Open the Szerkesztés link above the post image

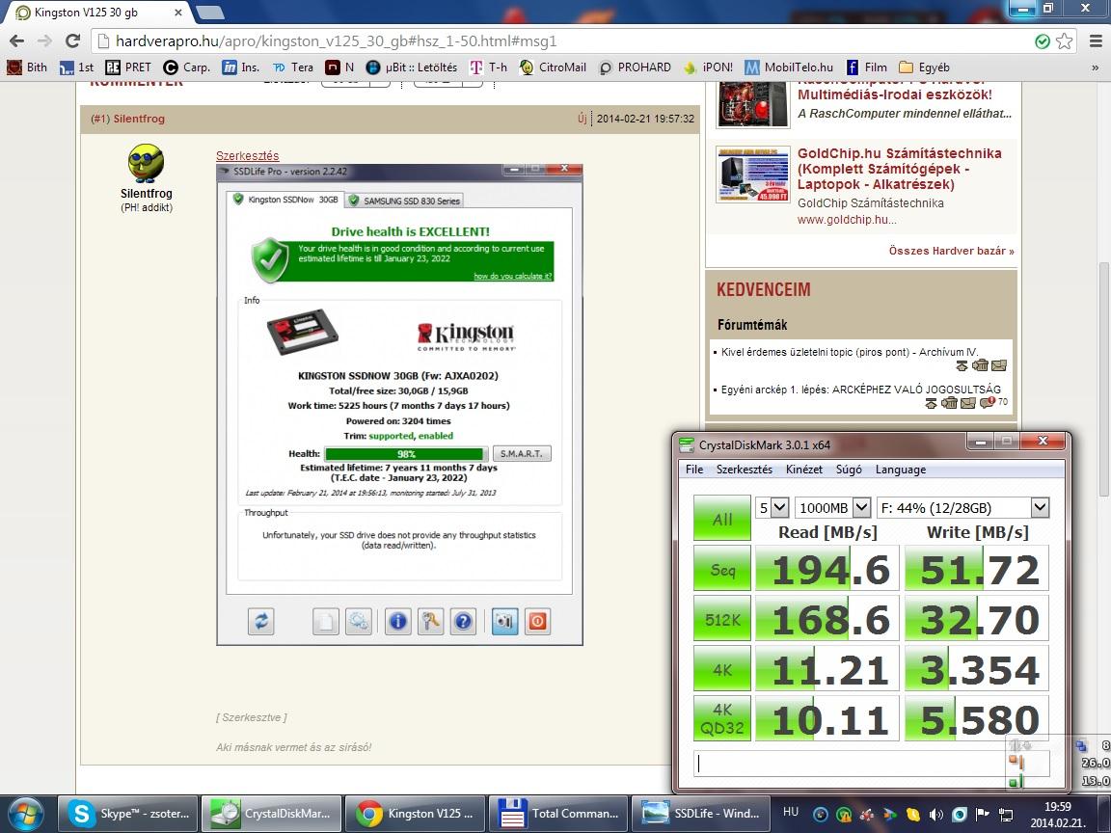tap(247, 156)
